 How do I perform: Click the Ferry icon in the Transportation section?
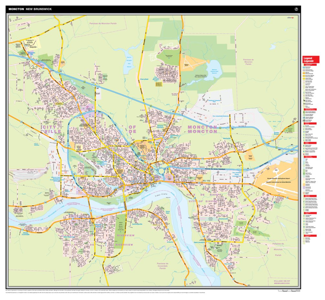pyautogui.click(x=303, y=107)
